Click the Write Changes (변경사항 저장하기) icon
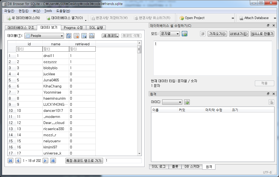279x177 pixels. click(x=92, y=18)
